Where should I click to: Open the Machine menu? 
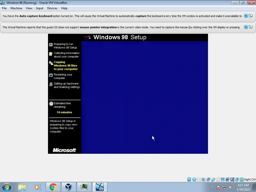(x=16, y=8)
